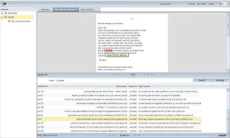Click the edition page number field
Screen dimensions: 230x138
[133, 74]
